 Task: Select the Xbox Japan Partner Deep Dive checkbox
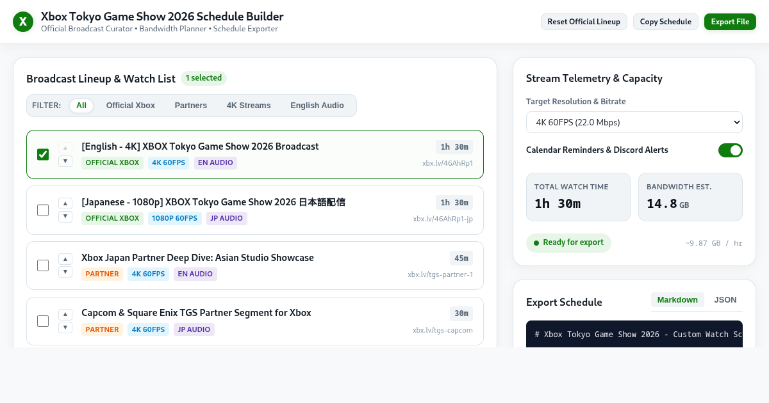point(43,265)
